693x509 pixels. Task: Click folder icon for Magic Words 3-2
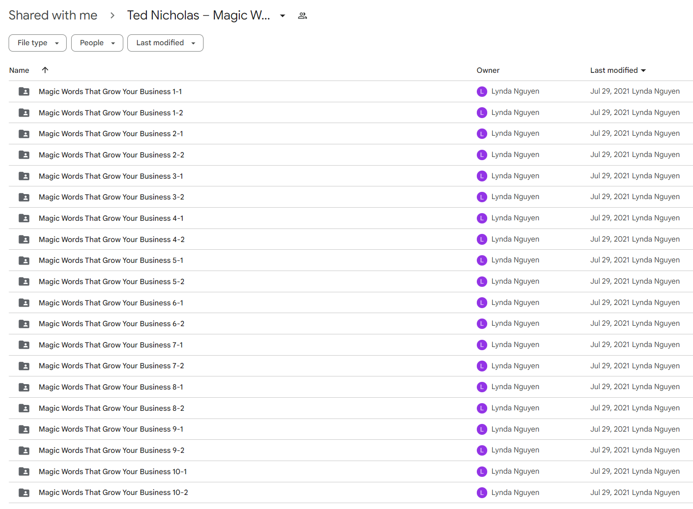pyautogui.click(x=24, y=197)
